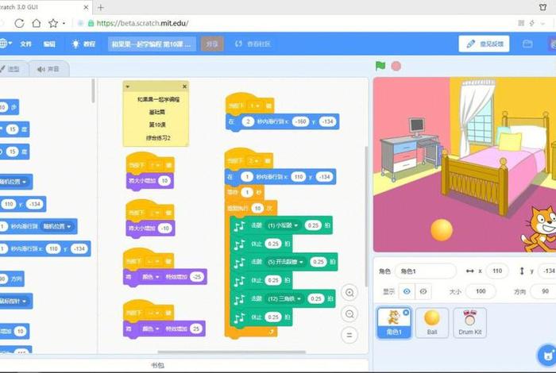Select the Ball sprite thumbnail
The image size is (556, 373).
click(x=432, y=323)
